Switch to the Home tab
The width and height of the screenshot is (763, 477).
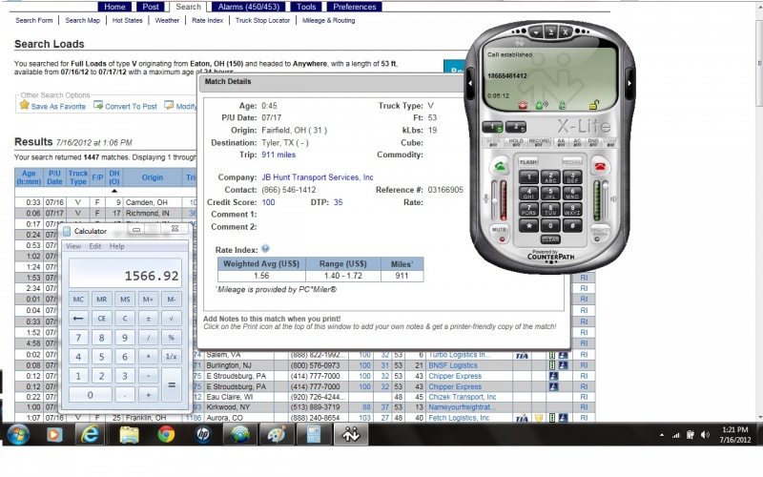coord(114,7)
